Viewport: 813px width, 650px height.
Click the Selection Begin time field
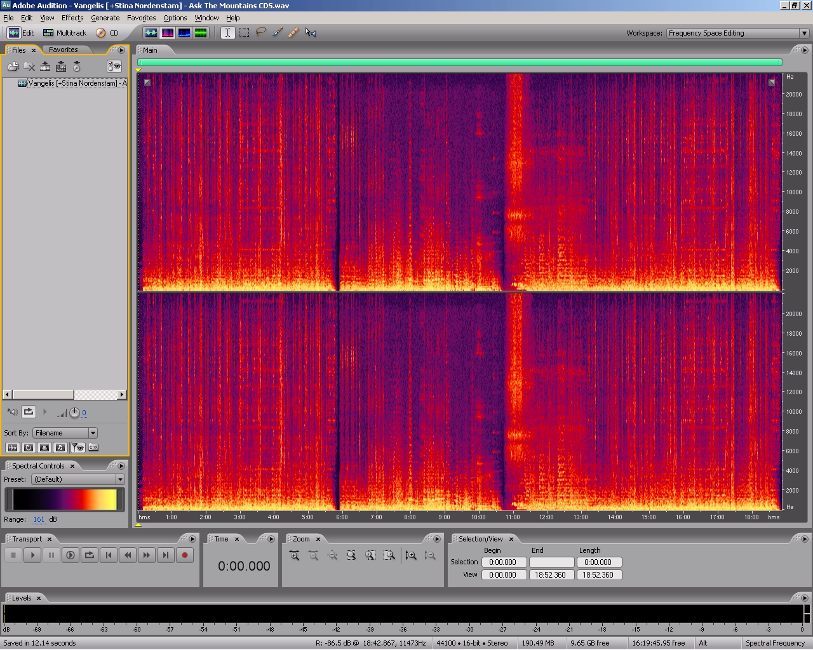point(503,562)
